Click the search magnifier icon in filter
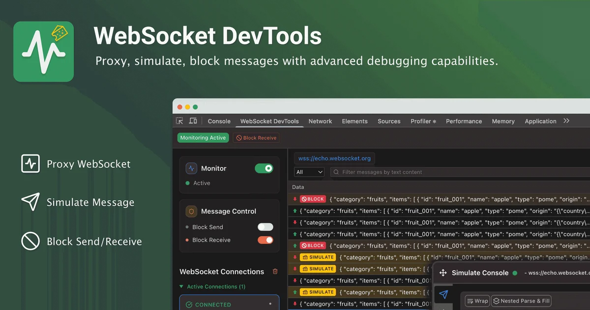Screen dimensions: 590x310 coord(336,172)
